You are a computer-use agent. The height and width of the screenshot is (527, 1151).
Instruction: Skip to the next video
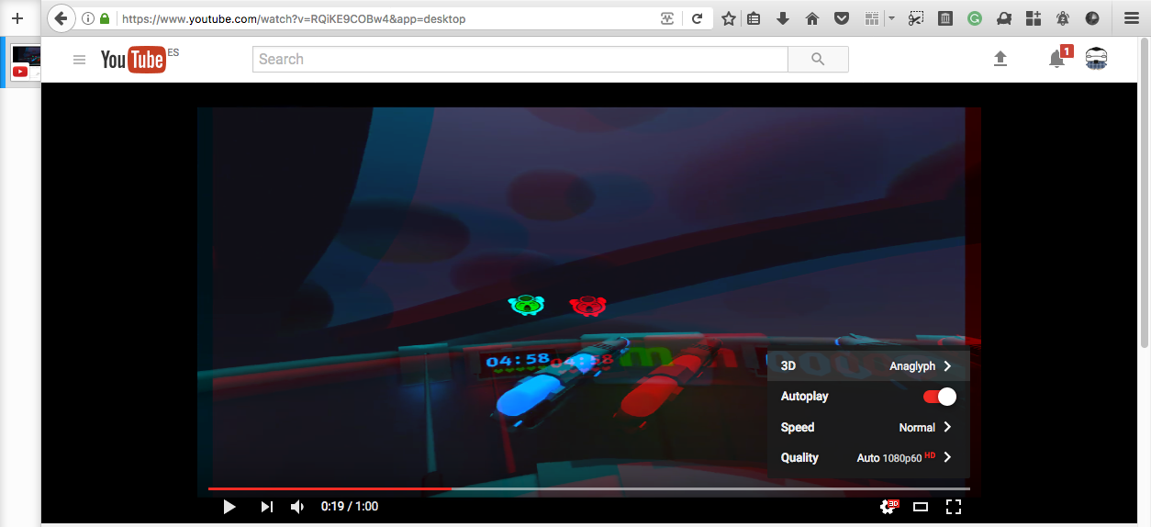click(266, 507)
